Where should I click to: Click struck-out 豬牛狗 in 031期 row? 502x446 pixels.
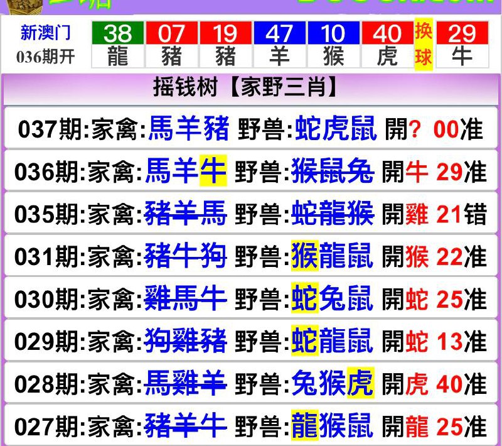click(186, 256)
